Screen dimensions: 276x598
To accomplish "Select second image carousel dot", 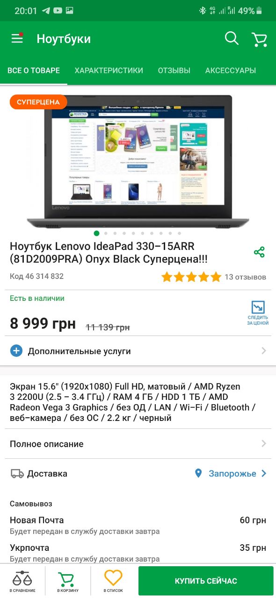I will 106,233.
